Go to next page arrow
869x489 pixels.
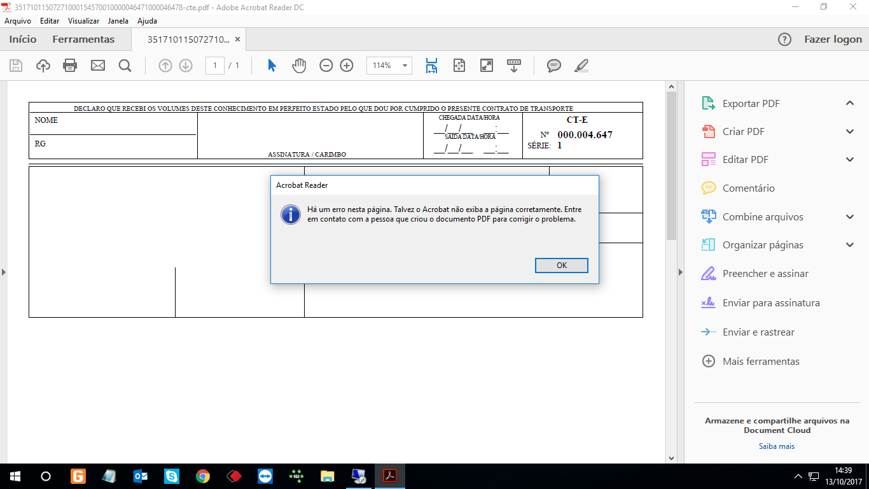tap(186, 65)
